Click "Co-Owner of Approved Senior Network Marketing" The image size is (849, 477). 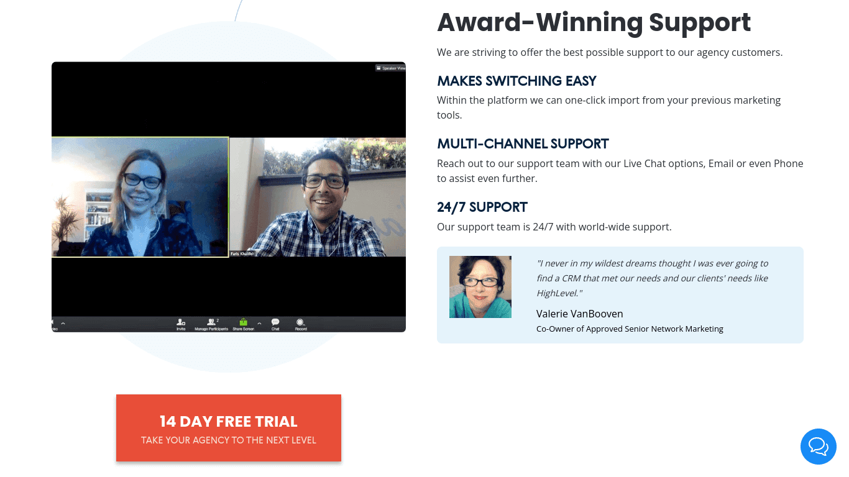pos(630,329)
